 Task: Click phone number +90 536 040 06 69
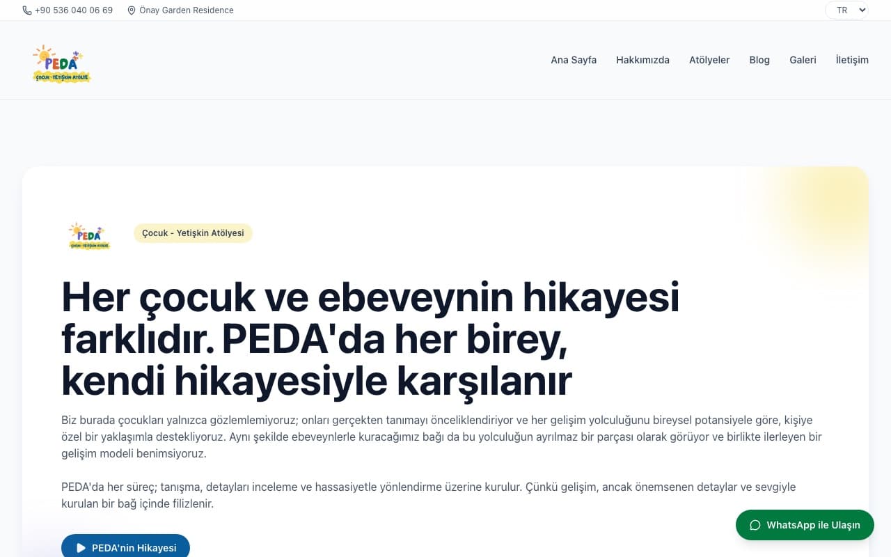(74, 10)
